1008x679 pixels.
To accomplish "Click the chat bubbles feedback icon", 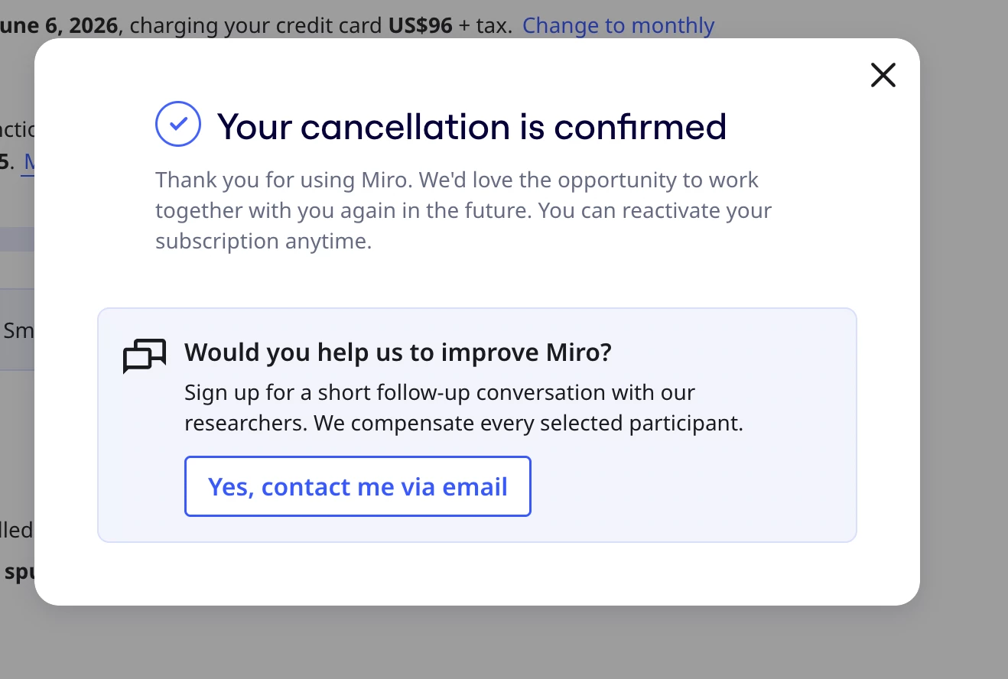I will pyautogui.click(x=145, y=356).
